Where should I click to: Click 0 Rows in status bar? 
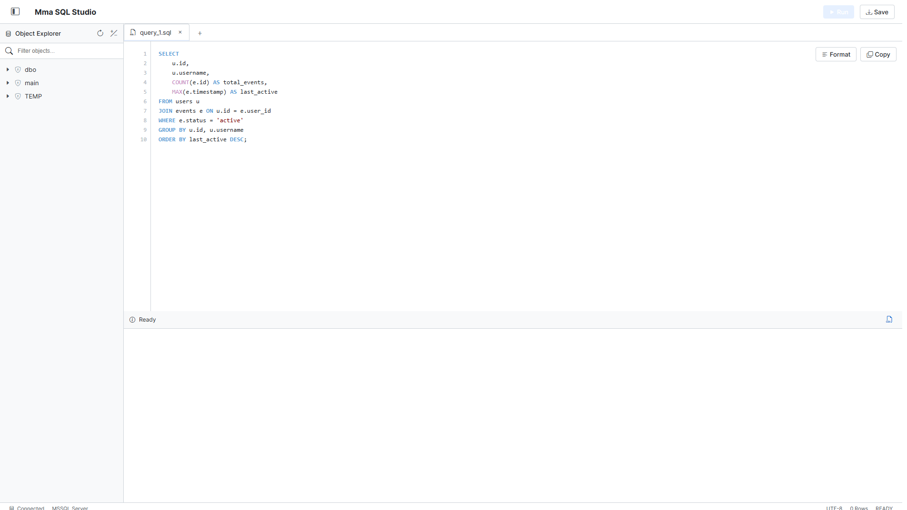(859, 508)
